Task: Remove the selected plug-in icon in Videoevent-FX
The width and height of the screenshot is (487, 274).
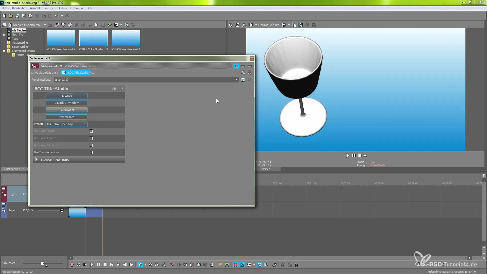Action: [250, 73]
